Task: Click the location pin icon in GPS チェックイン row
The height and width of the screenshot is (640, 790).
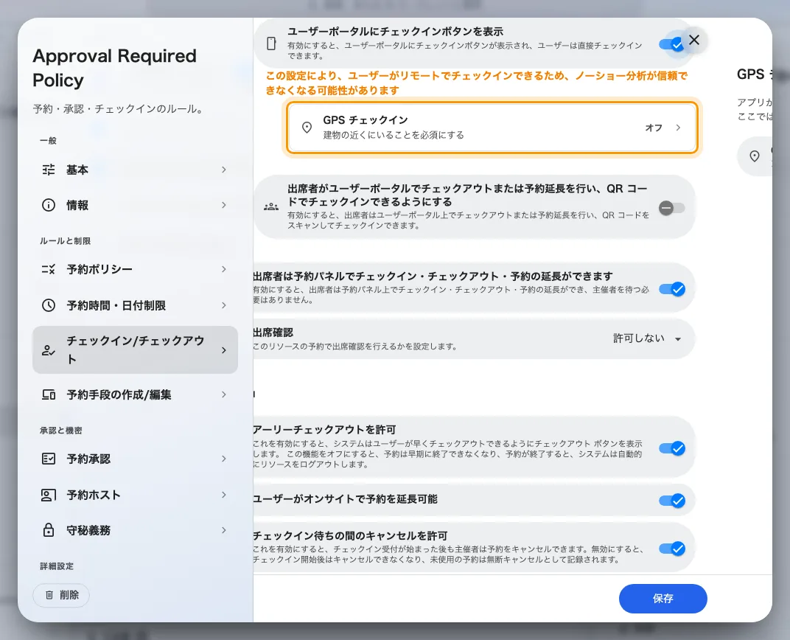Action: tap(307, 128)
